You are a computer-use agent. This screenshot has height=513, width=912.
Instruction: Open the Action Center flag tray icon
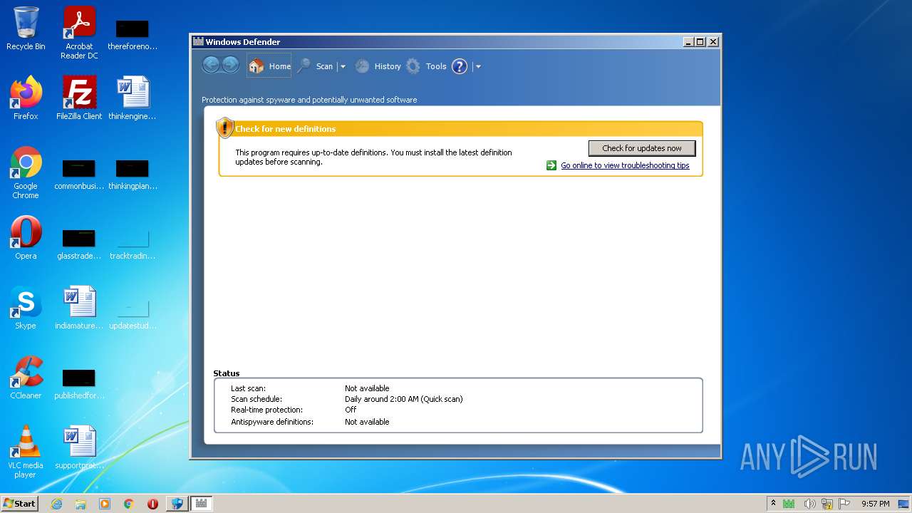(845, 504)
